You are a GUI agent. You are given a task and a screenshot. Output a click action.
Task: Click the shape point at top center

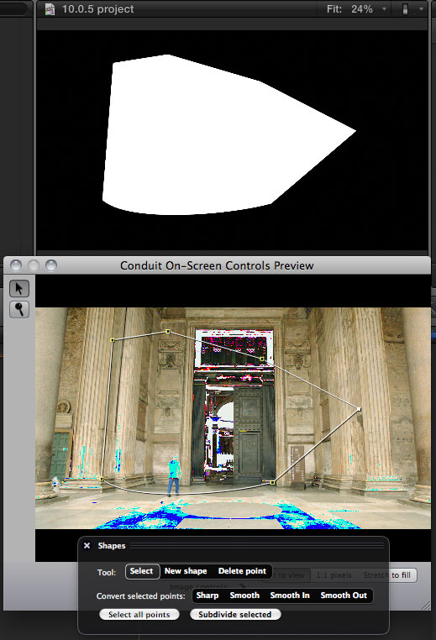[x=167, y=332]
